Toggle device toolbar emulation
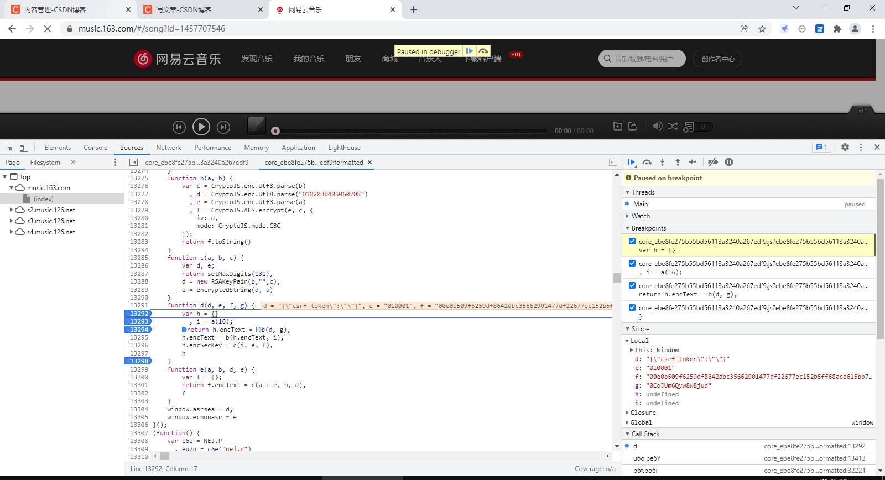 (x=24, y=147)
